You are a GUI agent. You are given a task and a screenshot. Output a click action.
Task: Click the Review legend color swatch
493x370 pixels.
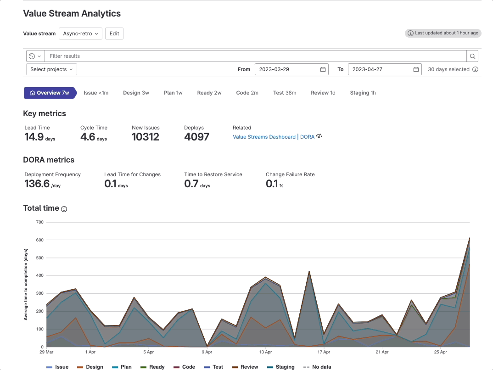click(235, 367)
